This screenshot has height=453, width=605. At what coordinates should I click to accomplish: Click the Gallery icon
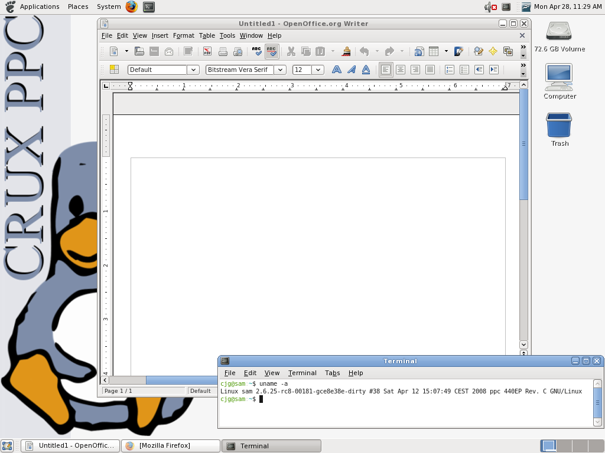coord(508,51)
